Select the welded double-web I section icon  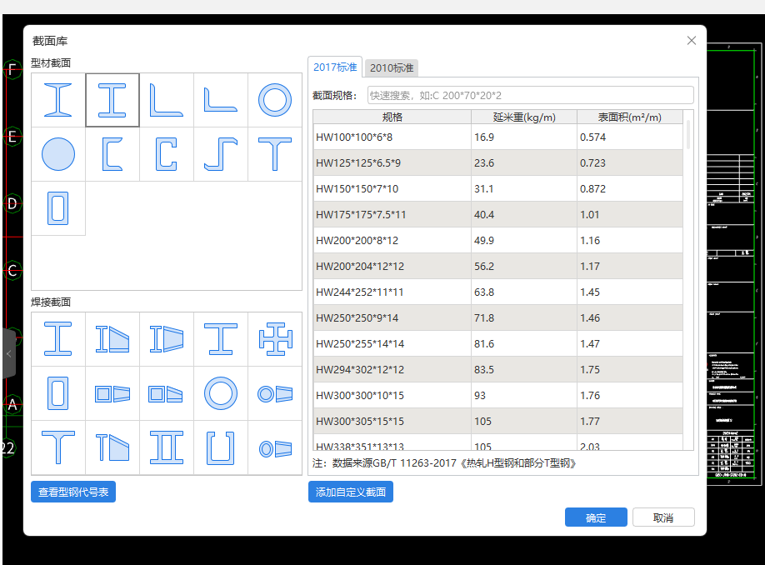pyautogui.click(x=167, y=447)
